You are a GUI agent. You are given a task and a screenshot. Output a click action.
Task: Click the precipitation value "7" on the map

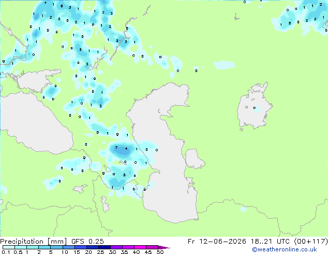click(x=116, y=148)
